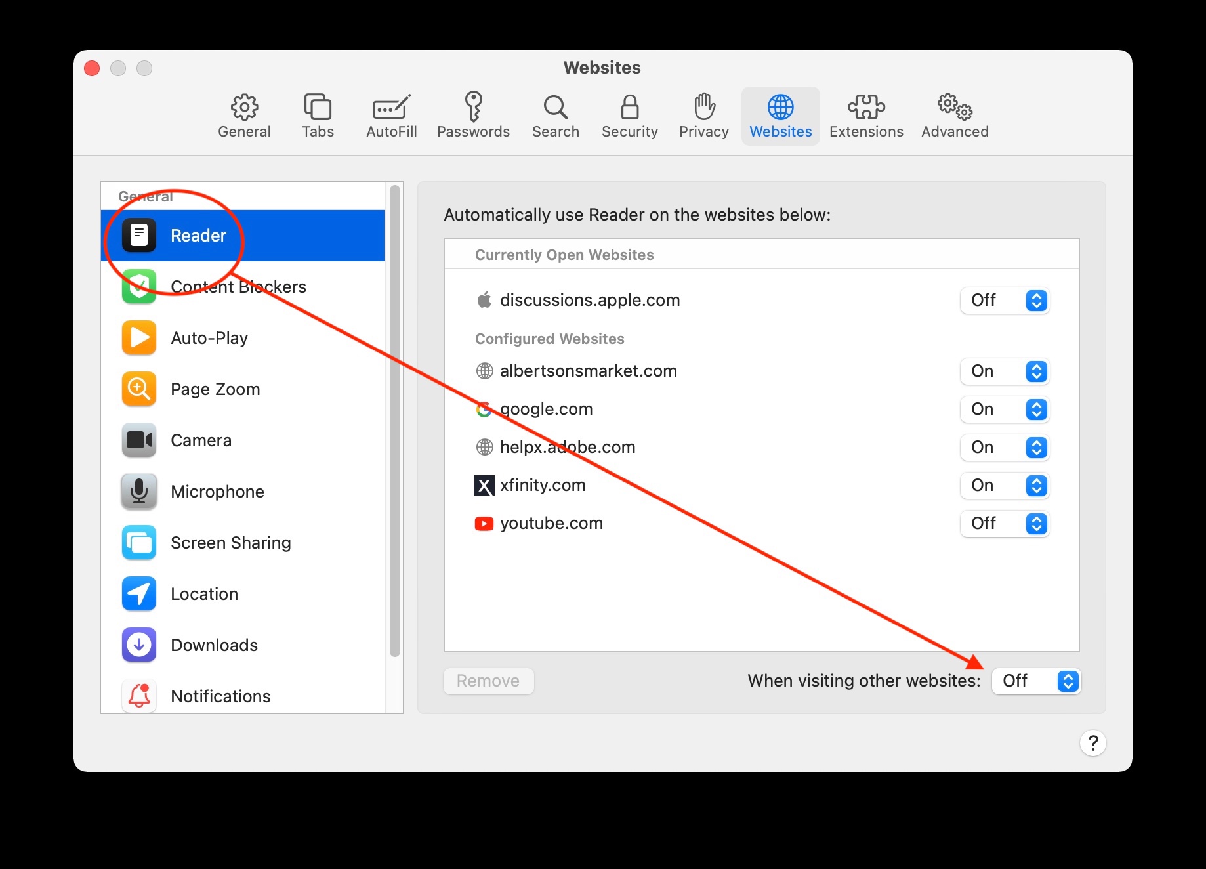Click the sidebar vertical scrollbar
This screenshot has height=869, width=1206.
tap(394, 421)
